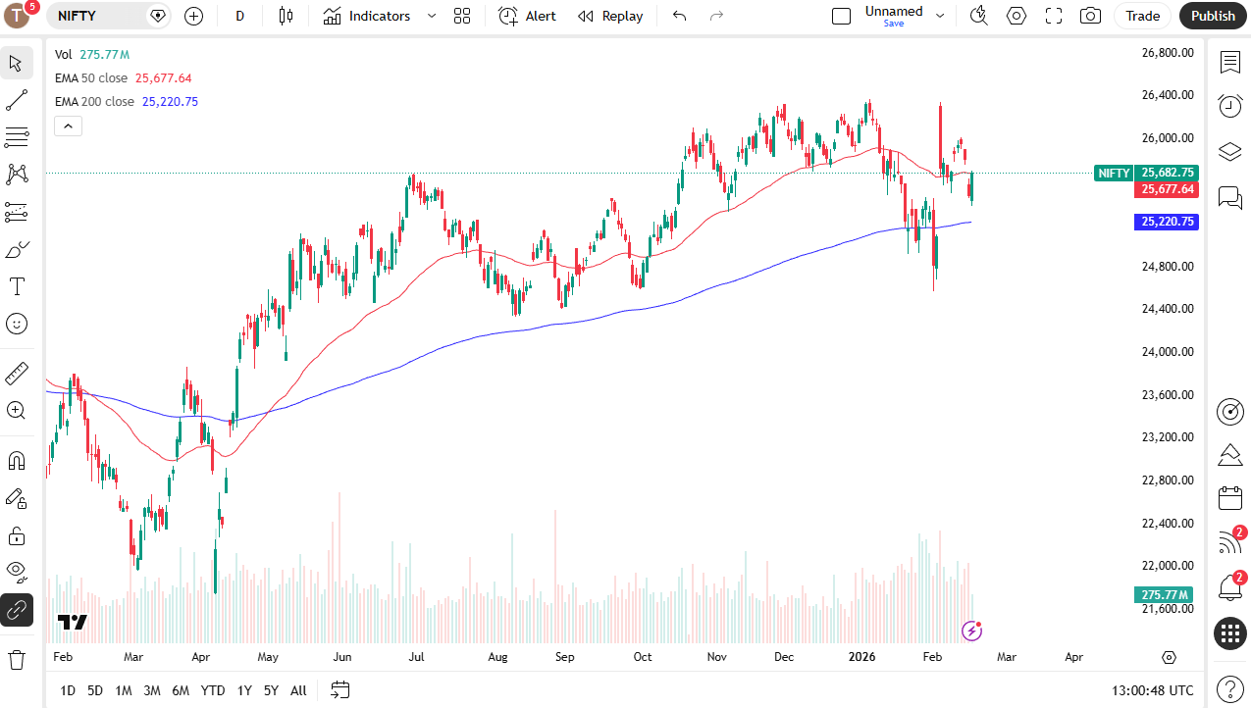Create a price Alert
1251x708 pixels.
click(527, 16)
